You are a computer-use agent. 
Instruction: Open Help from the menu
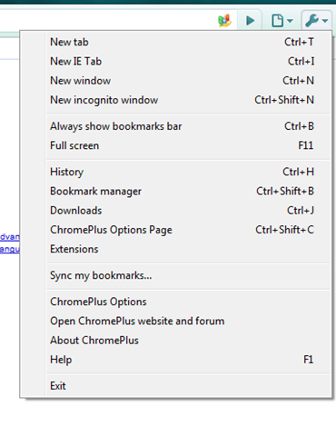pyautogui.click(x=188, y=360)
